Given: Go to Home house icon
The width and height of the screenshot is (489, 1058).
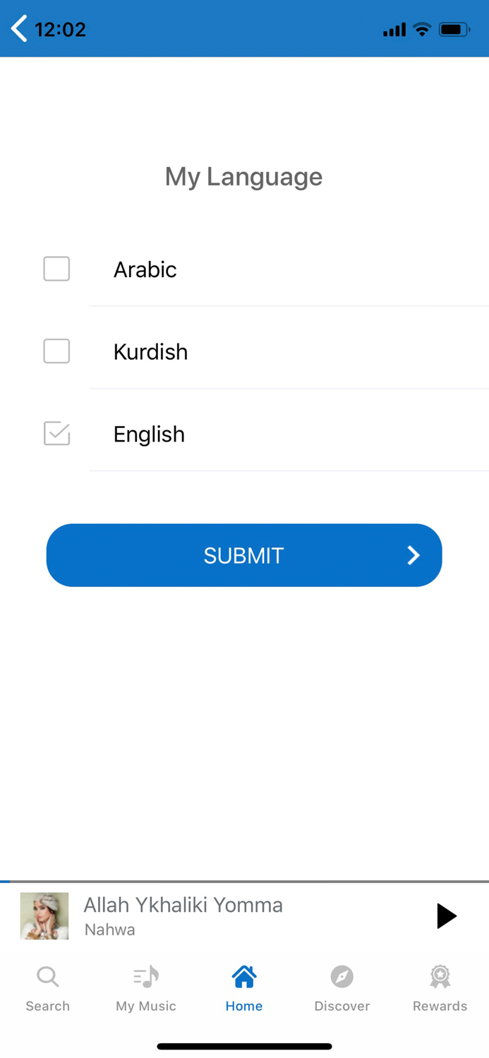Looking at the screenshot, I should pos(244,977).
